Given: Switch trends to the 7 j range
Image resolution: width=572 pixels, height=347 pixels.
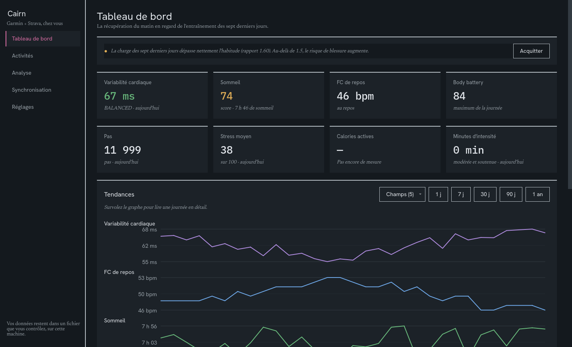Looking at the screenshot, I should 461,195.
